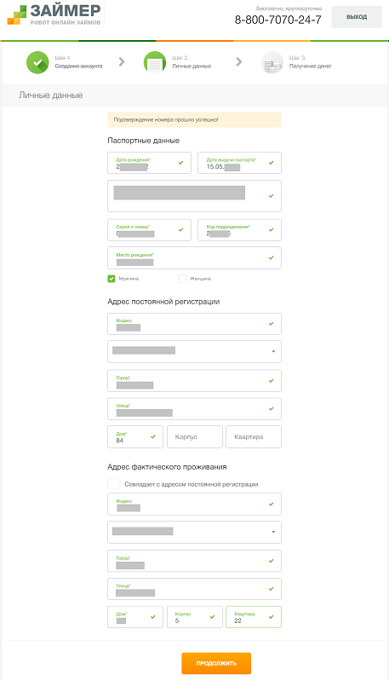The image size is (389, 681).
Task: Click the Место рождения input field
Action: 194,258
